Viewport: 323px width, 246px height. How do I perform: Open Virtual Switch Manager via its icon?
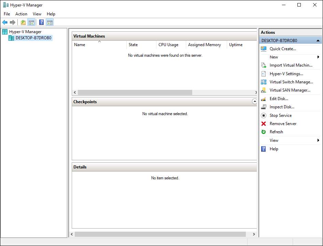[264, 82]
